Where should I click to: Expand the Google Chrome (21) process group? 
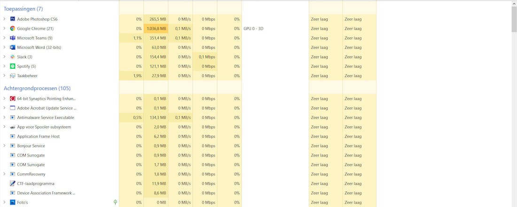(x=5, y=29)
